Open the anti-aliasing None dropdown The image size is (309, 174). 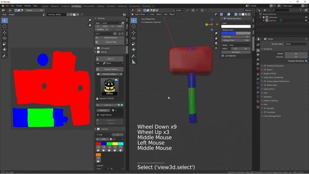tap(113, 63)
